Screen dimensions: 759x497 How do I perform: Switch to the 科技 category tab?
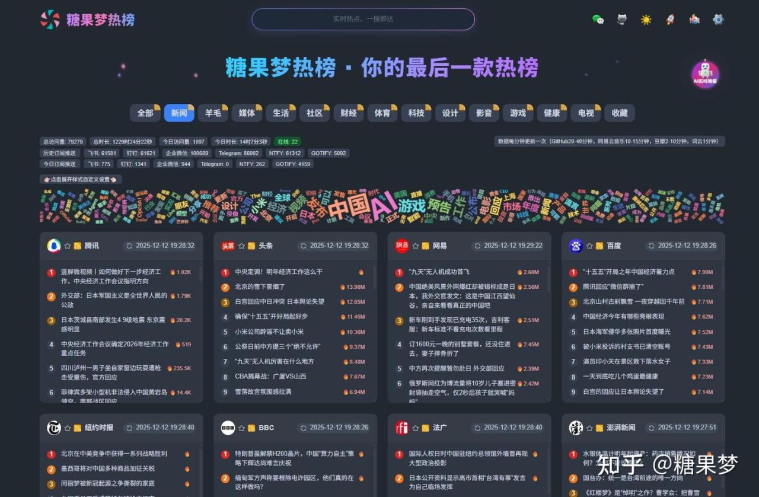coord(416,113)
